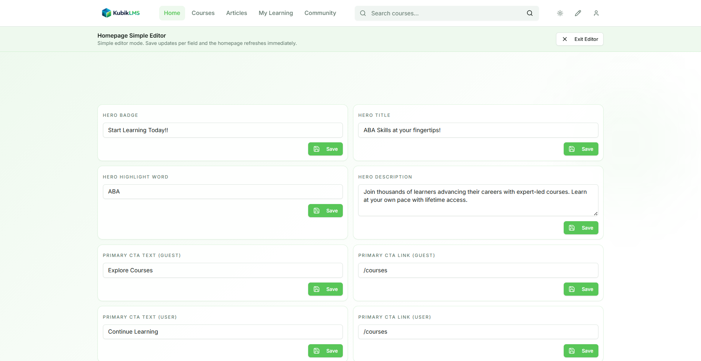Click the Hero Badge input 'Start Learning Today!!'
Viewport: 701px width, 361px height.
click(223, 130)
